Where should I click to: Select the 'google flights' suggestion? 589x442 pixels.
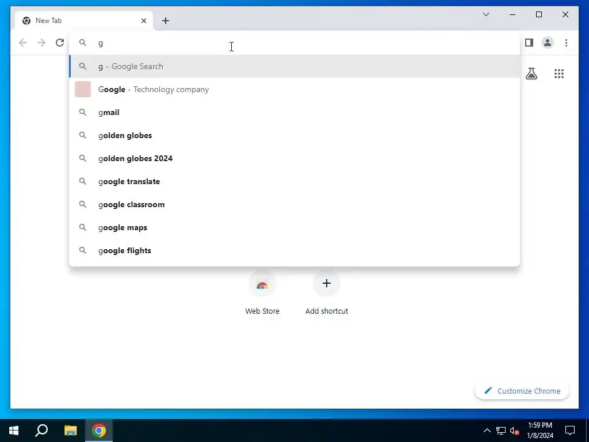294,250
